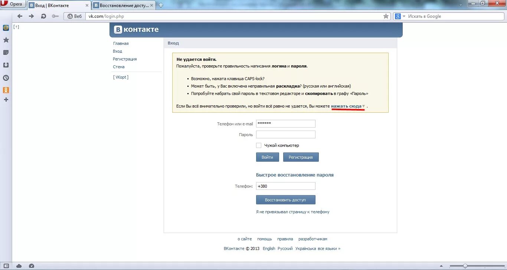Screen dimensions: 507x270
Task: Click the Телефон +380 recovery field
Action: click(286, 186)
